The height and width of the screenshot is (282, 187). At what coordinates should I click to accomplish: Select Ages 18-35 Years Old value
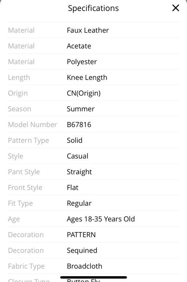coord(101,219)
